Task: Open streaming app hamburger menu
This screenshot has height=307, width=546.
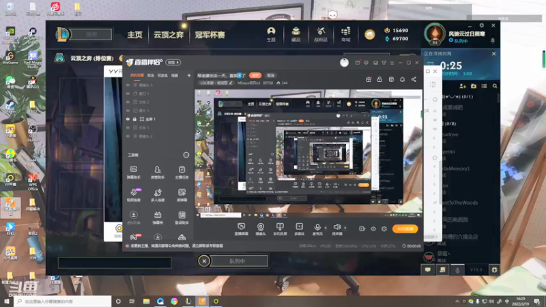Action: click(392, 63)
